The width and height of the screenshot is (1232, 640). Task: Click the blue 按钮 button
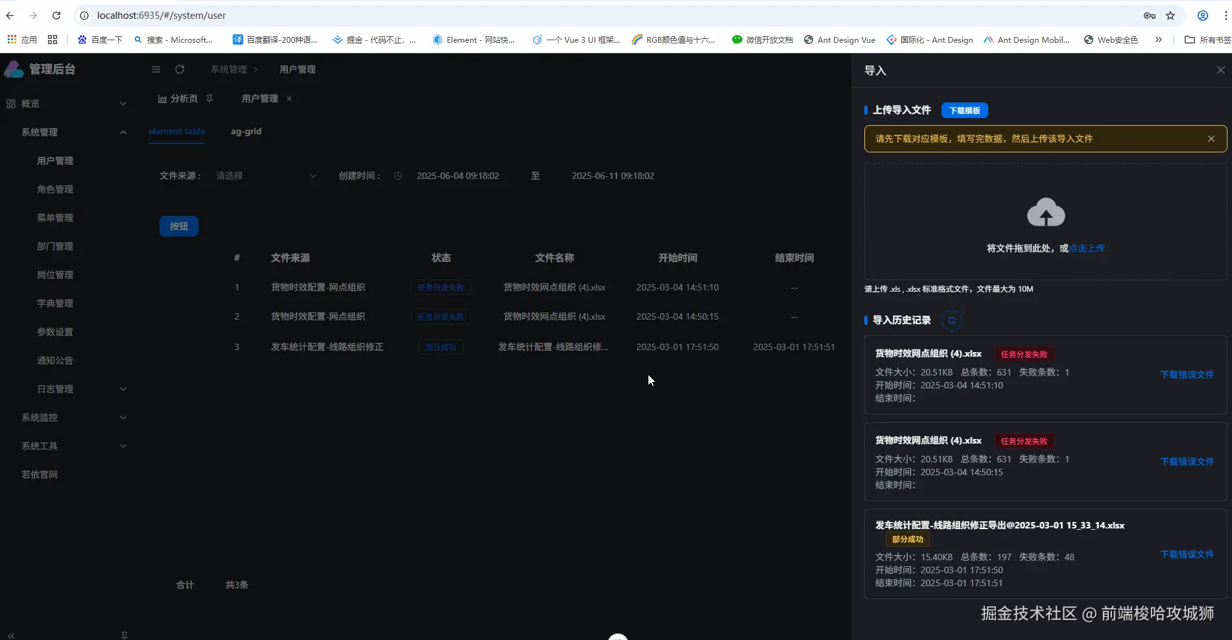[x=179, y=226]
